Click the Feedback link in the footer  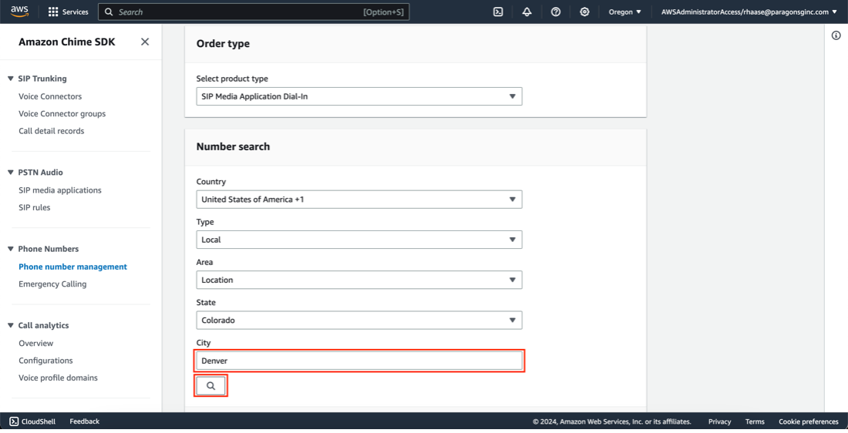coord(84,421)
